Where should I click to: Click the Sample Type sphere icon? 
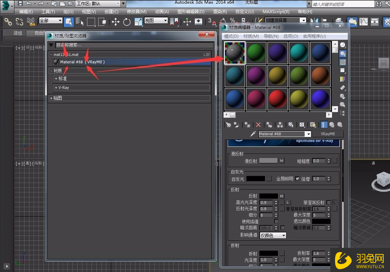[x=343, y=45]
